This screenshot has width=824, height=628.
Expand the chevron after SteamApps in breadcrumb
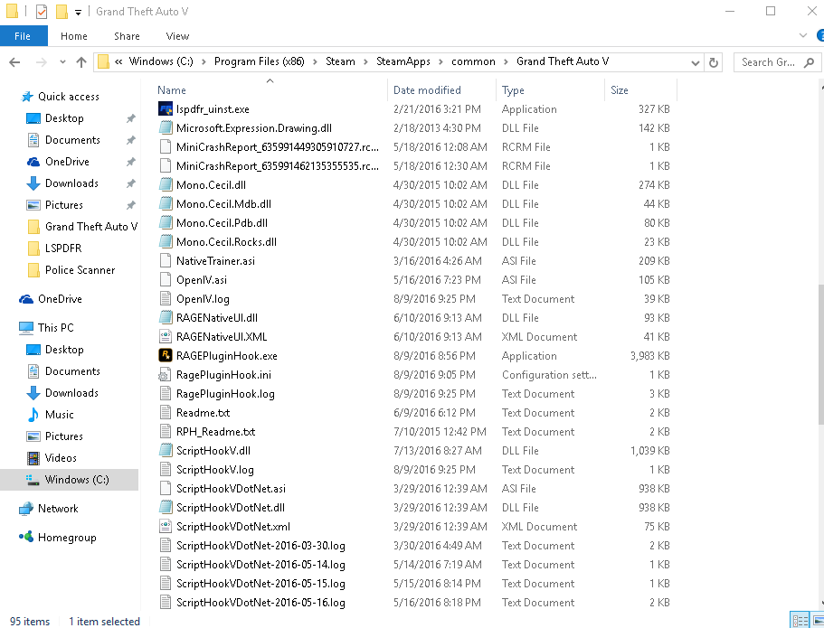[440, 62]
